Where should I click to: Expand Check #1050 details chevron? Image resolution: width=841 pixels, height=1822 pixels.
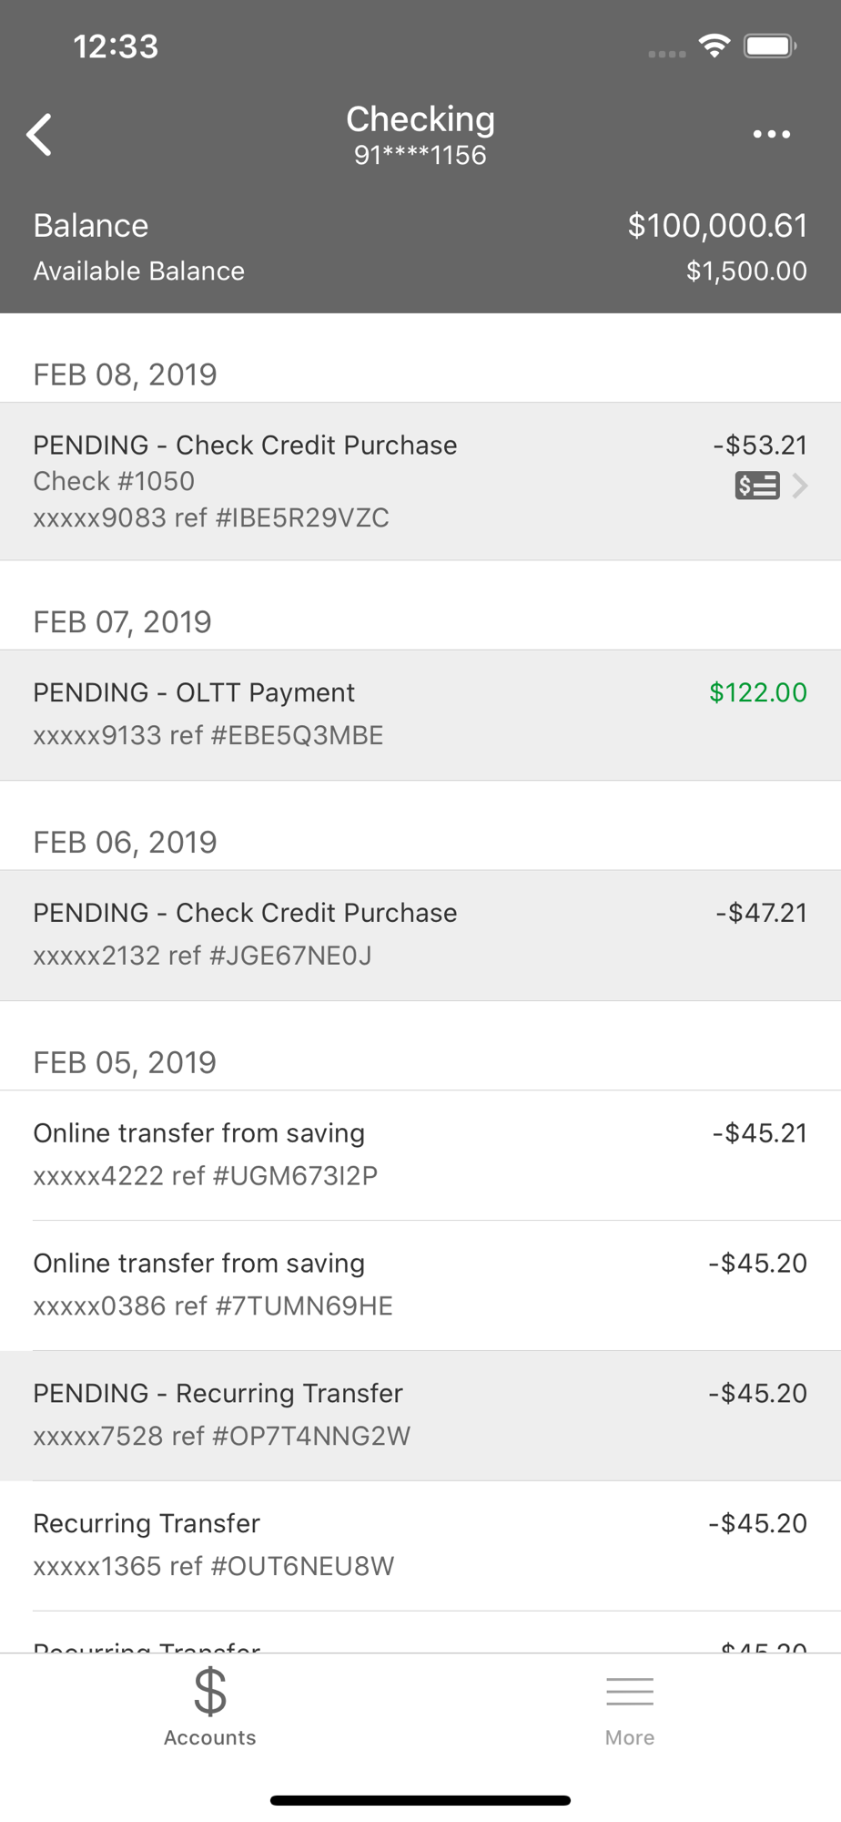tap(800, 486)
